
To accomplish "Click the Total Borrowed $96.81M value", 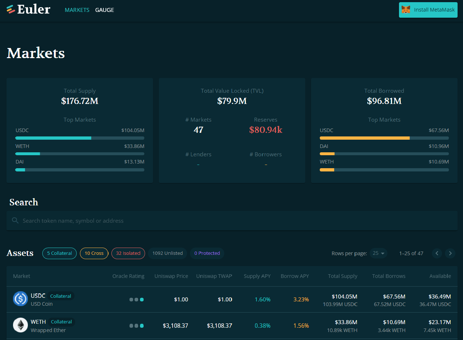I will click(384, 101).
